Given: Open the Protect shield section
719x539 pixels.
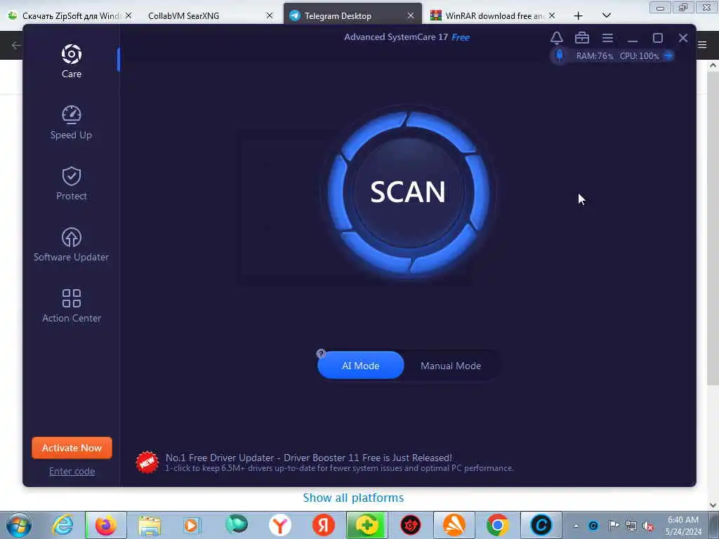Looking at the screenshot, I should [x=72, y=183].
